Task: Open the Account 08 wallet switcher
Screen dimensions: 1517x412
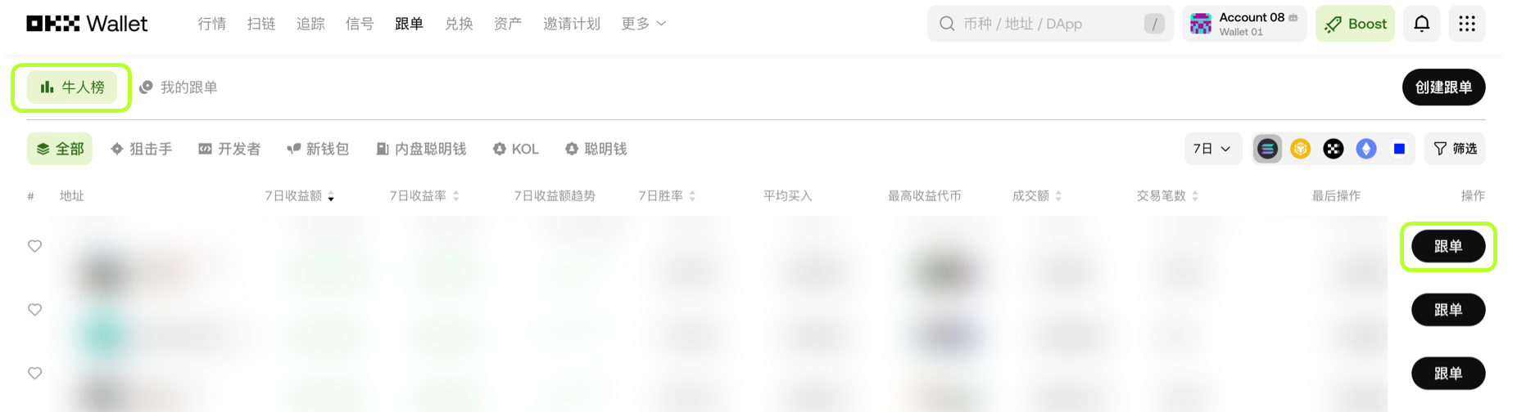Action: [1243, 24]
